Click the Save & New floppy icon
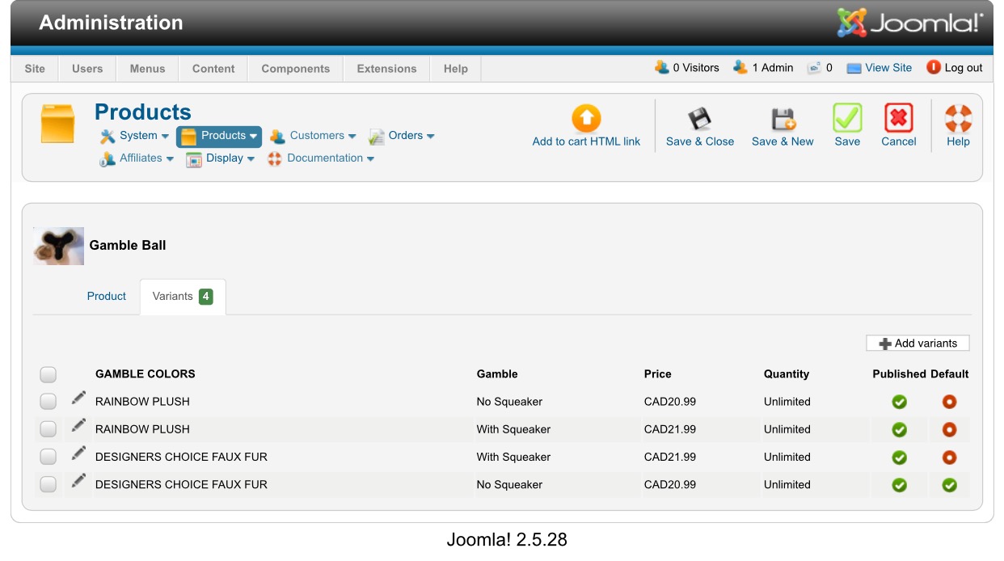This screenshot has height=561, width=1004. (x=783, y=119)
